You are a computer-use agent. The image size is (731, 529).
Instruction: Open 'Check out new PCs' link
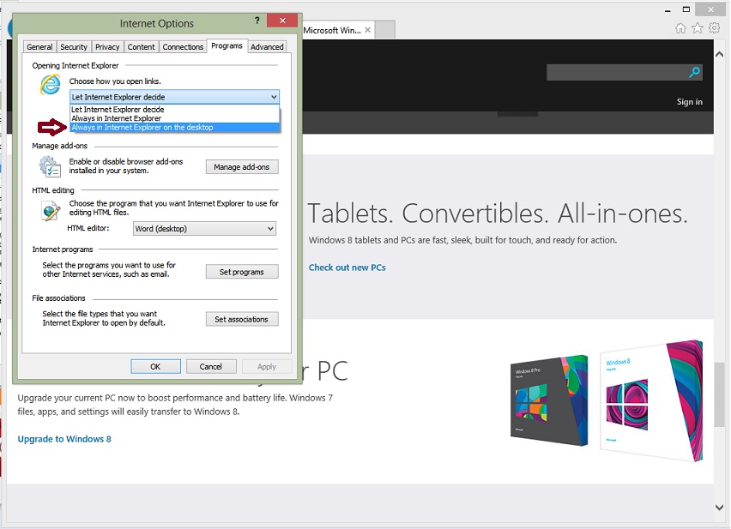(x=347, y=268)
